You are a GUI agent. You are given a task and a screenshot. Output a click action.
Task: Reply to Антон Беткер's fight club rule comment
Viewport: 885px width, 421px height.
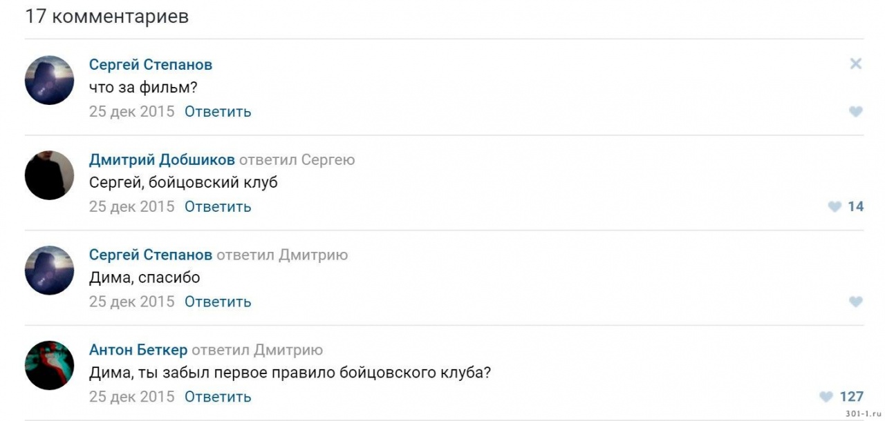(x=218, y=398)
